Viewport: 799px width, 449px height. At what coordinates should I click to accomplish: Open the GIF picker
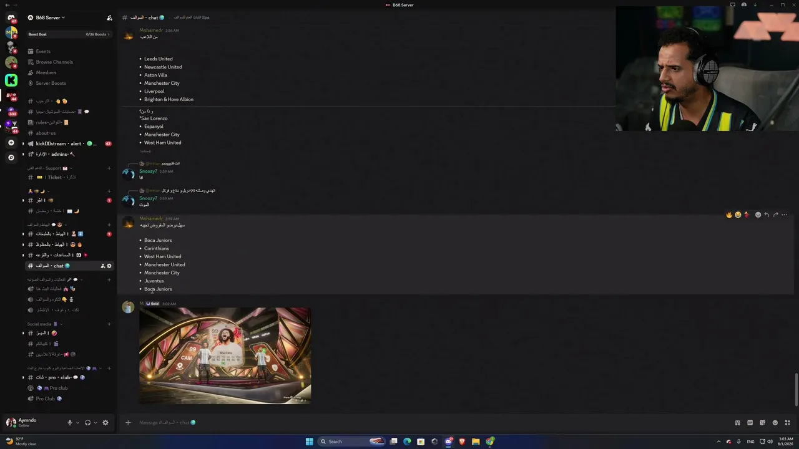coord(750,422)
